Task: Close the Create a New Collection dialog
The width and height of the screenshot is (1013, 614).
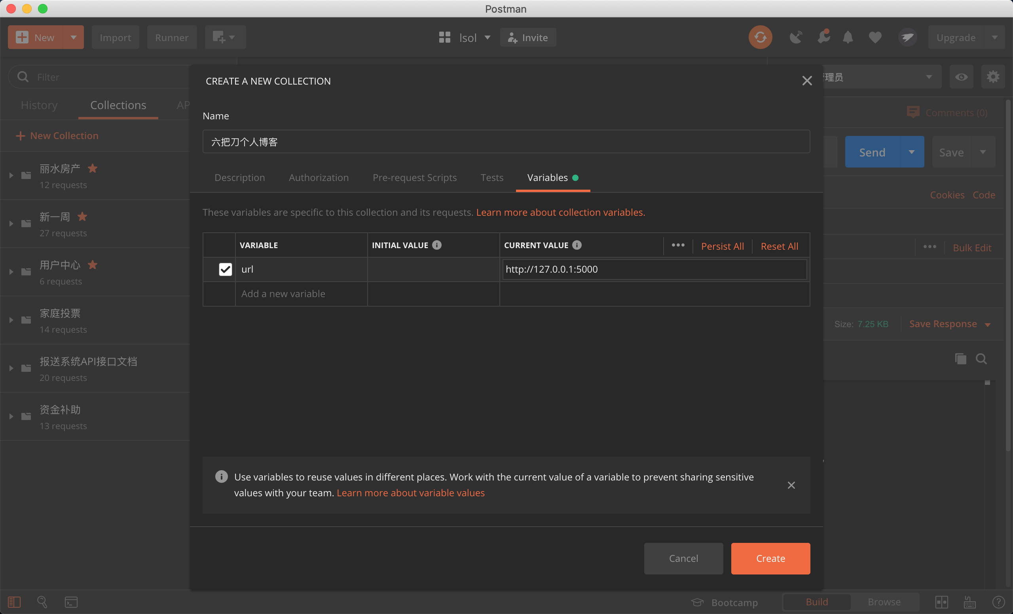Action: pos(806,81)
